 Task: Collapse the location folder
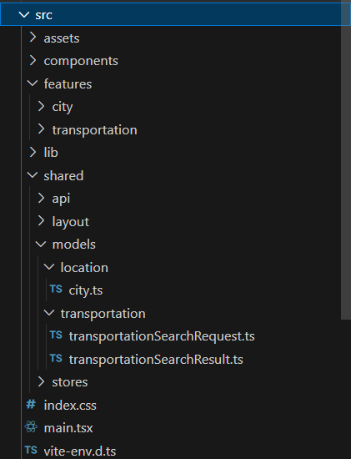(49, 267)
